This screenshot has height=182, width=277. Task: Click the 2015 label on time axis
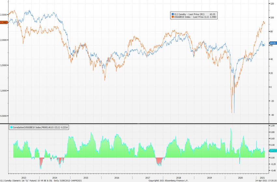(x=86, y=177)
